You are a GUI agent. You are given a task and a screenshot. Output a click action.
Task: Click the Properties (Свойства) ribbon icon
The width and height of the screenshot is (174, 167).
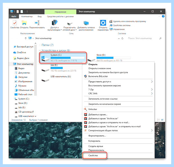pyautogui.click(x=15, y=24)
